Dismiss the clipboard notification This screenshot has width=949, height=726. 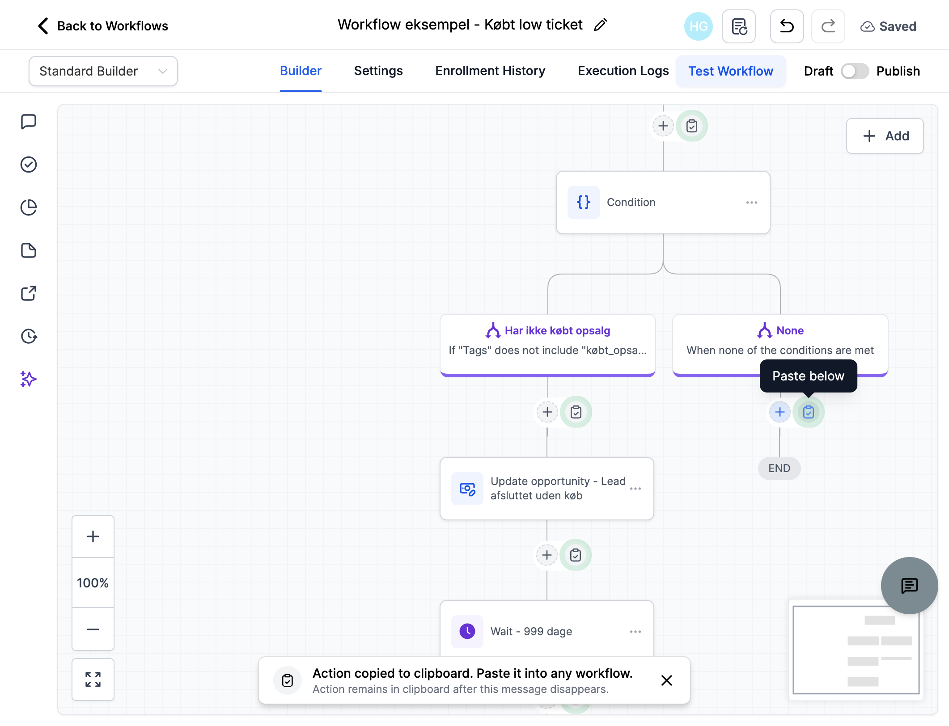666,680
